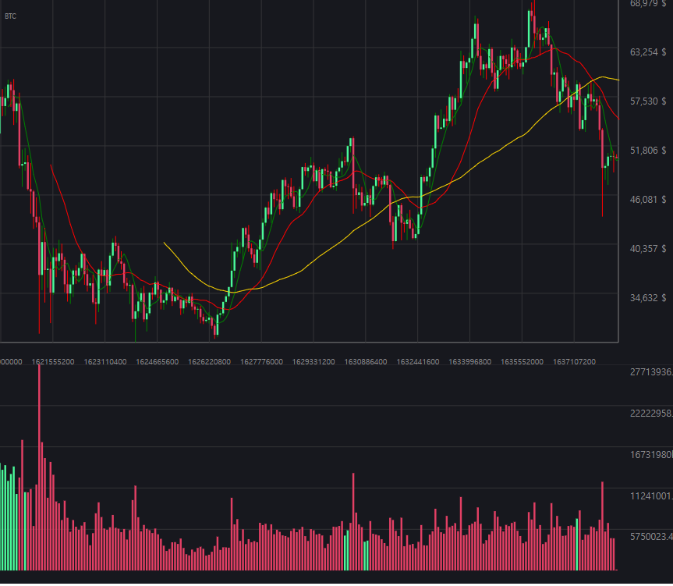Click timestamp 1624665600 on time axis
This screenshot has width=673, height=586.
click(157, 362)
